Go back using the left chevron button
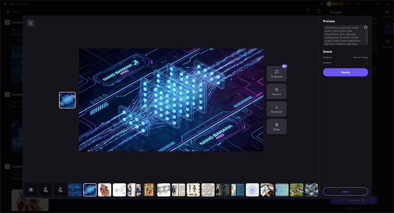This screenshot has width=394, height=213. (31, 23)
